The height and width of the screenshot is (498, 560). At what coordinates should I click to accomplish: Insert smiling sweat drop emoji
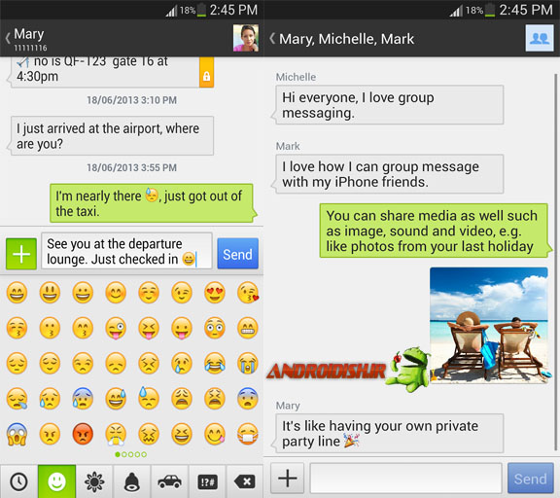coord(116,399)
